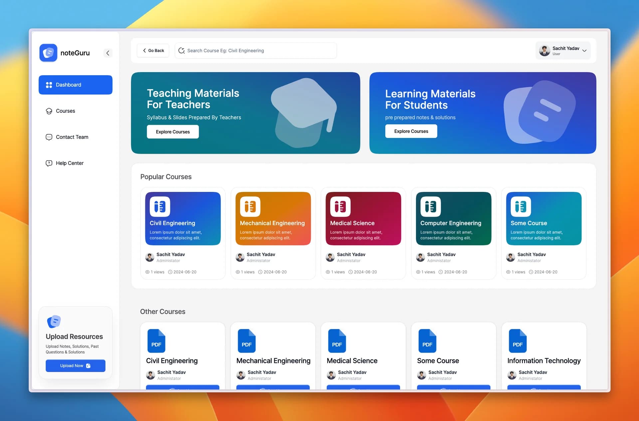
Task: Click Explore Courses in Learning Materials banner
Action: 411,131
